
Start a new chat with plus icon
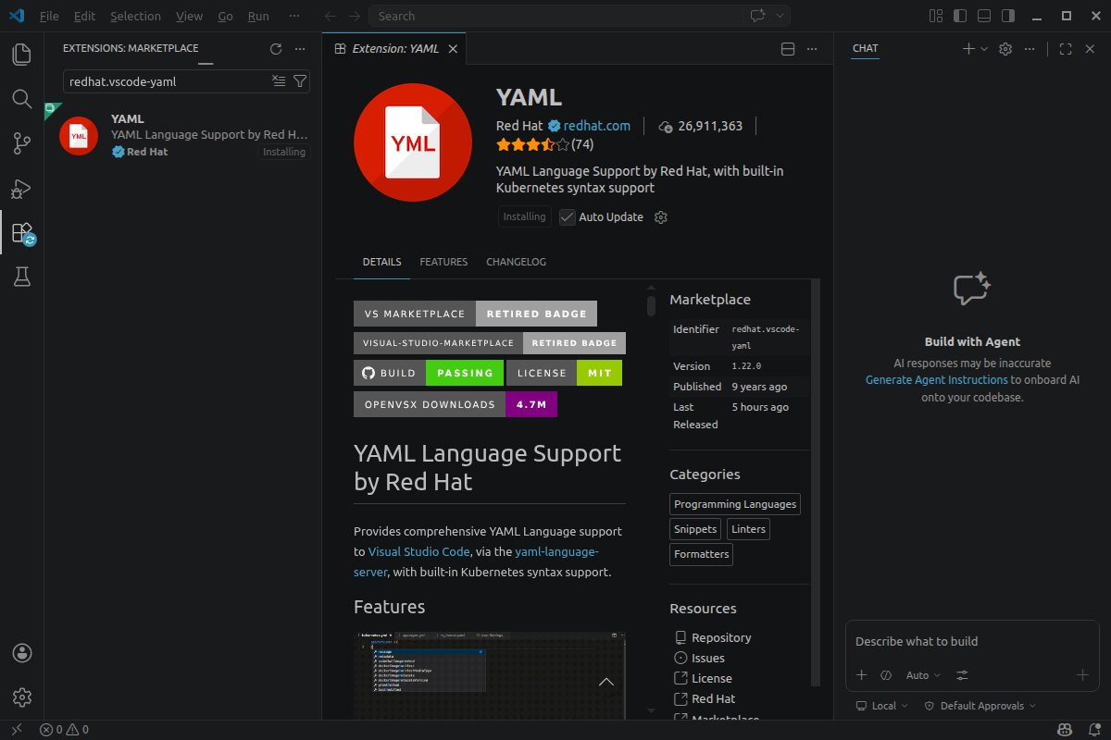coord(968,49)
